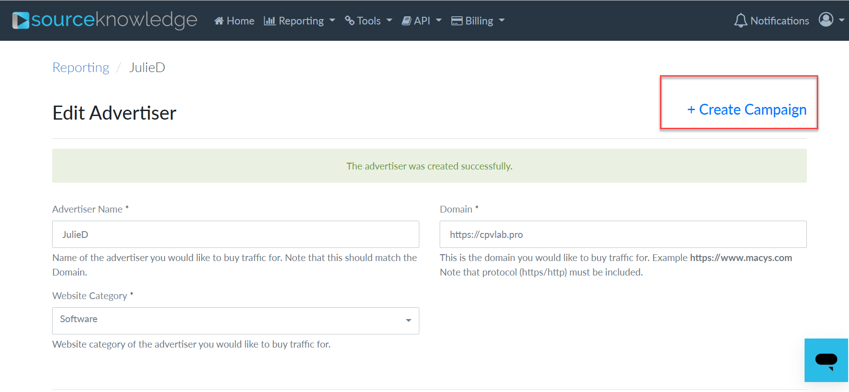Click the API book icon
Screen dimensions: 849x392
pyautogui.click(x=407, y=21)
